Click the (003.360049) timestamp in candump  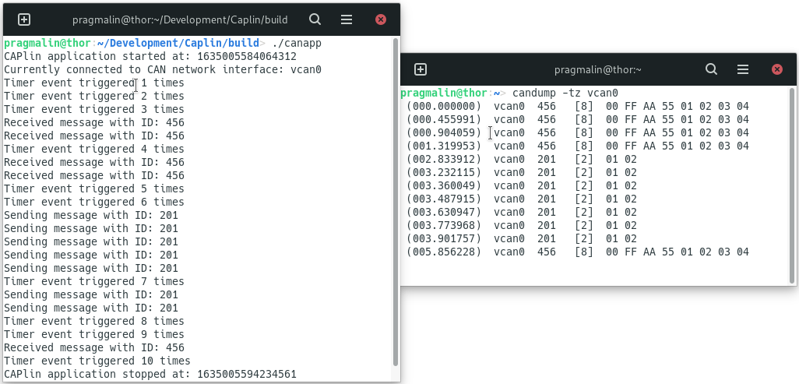pos(444,185)
